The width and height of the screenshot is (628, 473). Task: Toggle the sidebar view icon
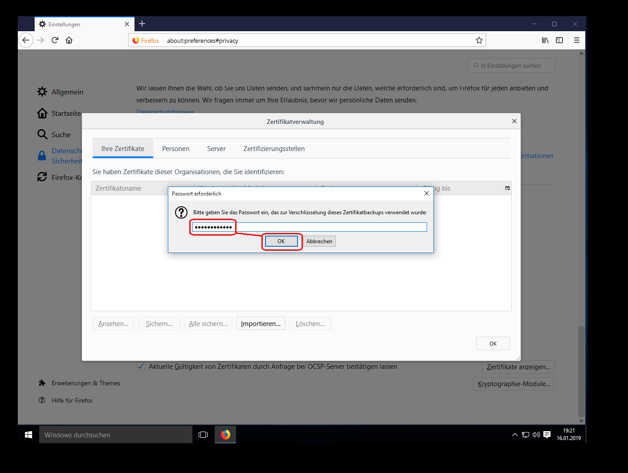point(559,40)
